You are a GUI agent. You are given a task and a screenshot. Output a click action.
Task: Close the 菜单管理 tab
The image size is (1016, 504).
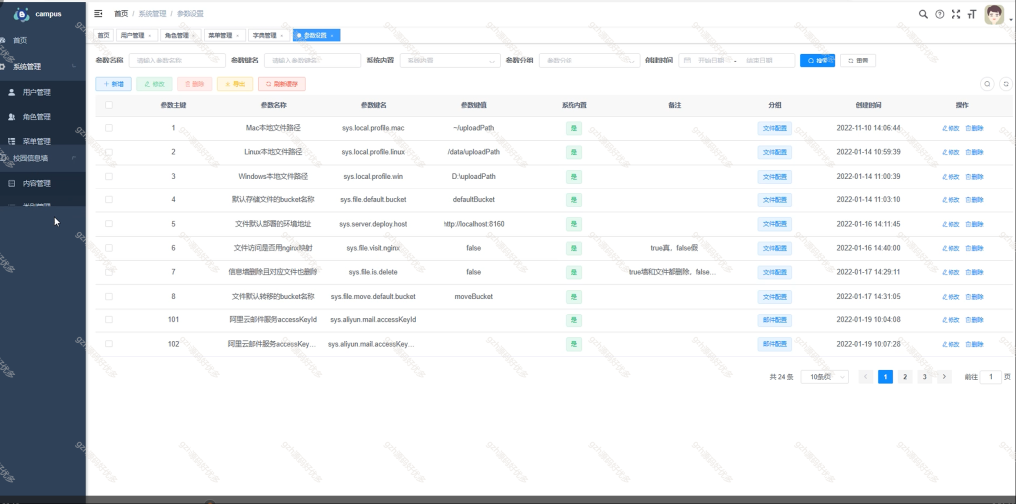coord(237,36)
